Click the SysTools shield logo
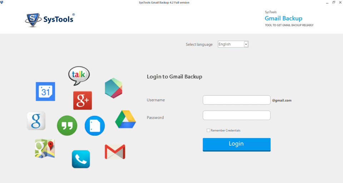Screen dimensions: 343x183 [33, 20]
